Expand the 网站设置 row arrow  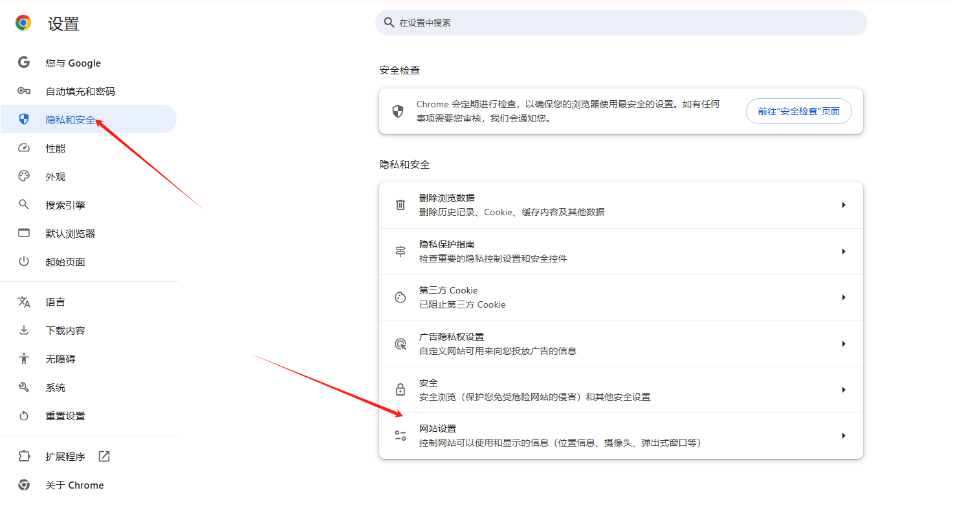[844, 436]
